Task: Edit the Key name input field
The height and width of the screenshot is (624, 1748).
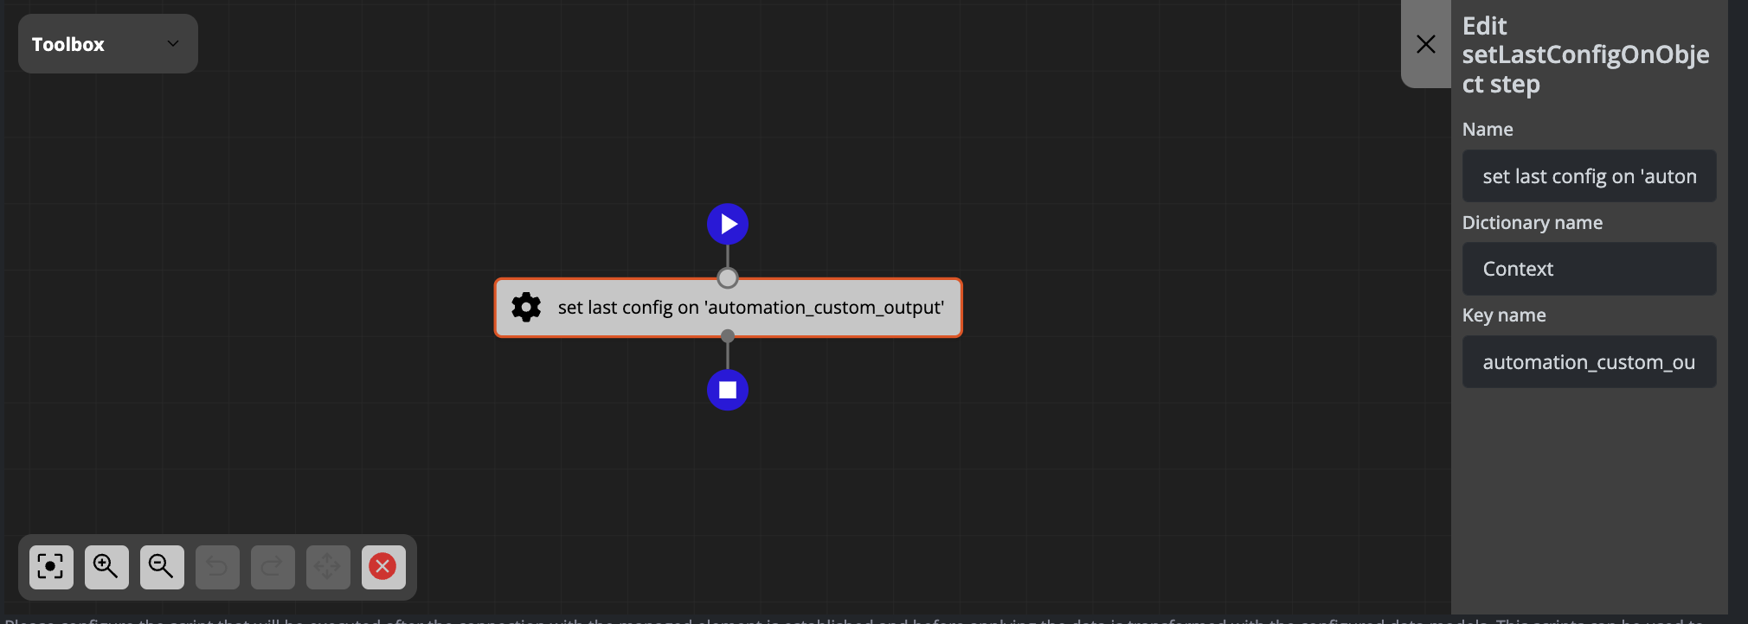Action: (x=1589, y=362)
